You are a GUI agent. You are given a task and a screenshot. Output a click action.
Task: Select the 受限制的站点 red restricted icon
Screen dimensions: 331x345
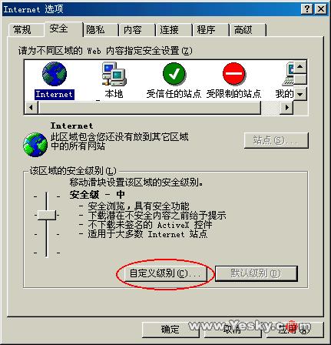pyautogui.click(x=234, y=74)
